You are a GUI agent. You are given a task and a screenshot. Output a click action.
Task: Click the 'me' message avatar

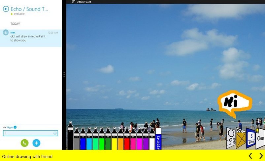6,32
